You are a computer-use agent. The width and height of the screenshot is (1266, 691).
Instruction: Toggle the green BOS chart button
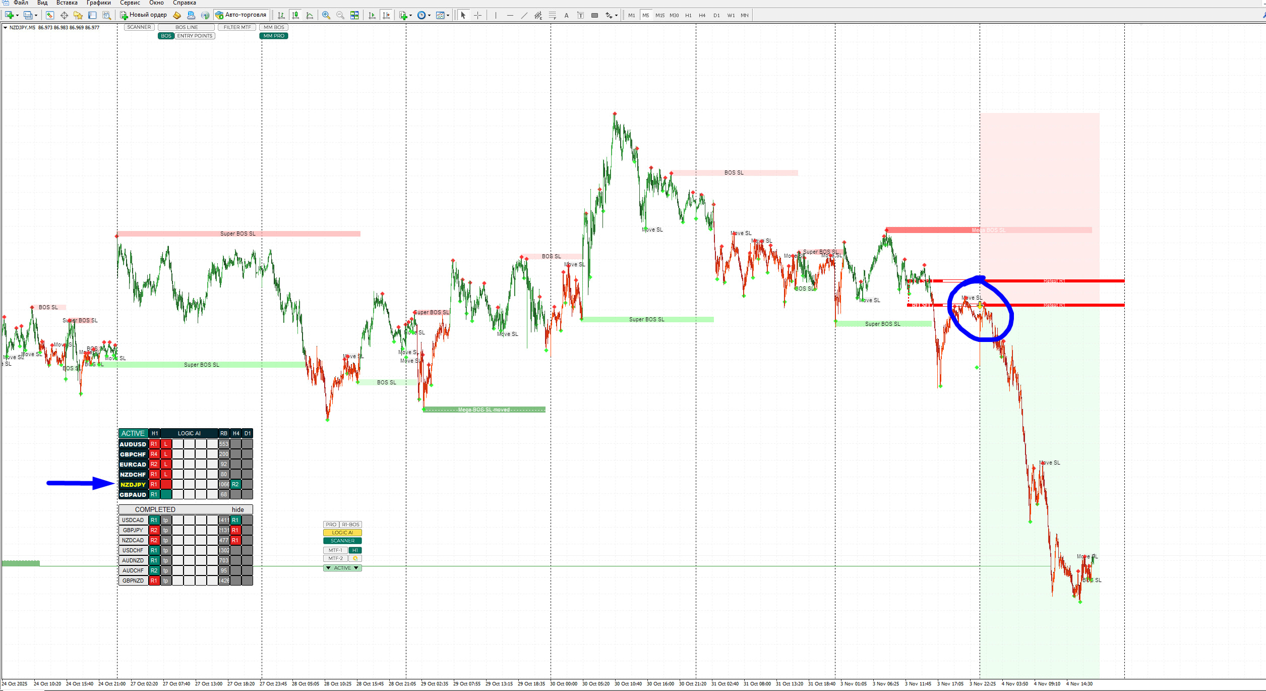[x=166, y=36]
